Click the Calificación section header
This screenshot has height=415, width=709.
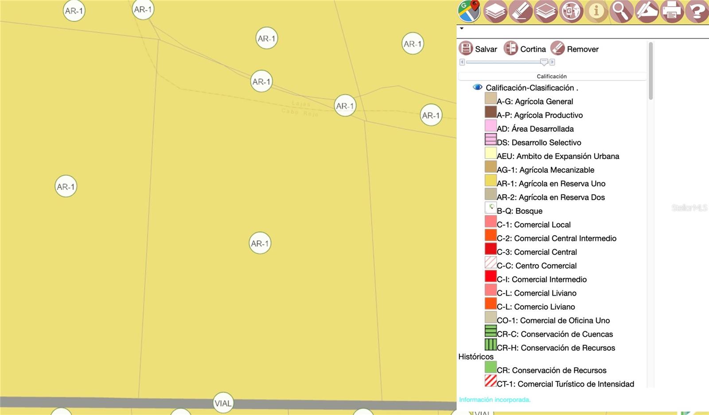tap(552, 76)
